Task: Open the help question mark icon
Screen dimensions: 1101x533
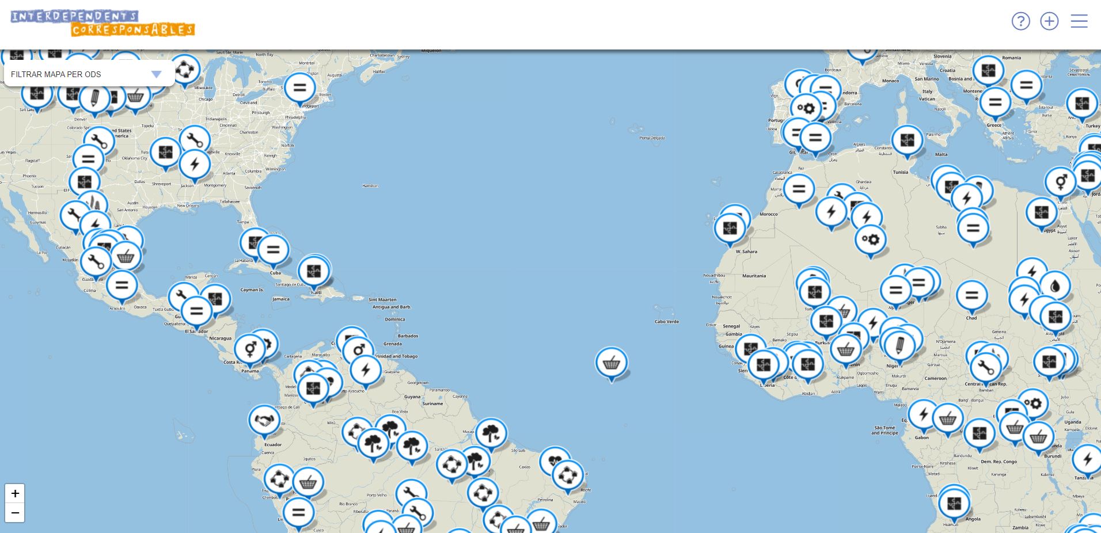Action: [1020, 21]
